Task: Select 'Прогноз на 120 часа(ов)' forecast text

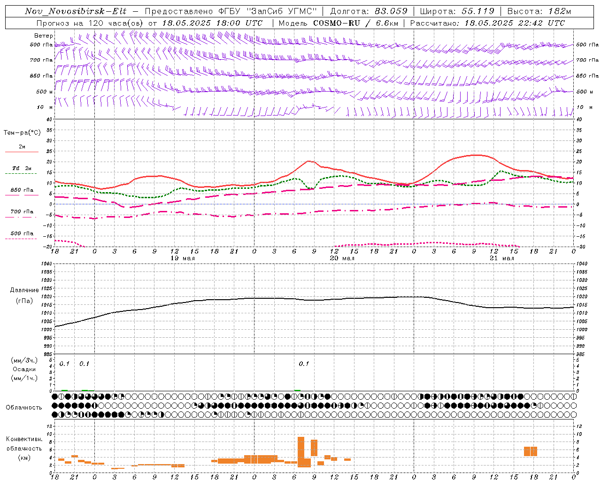Action: pyautogui.click(x=90, y=23)
